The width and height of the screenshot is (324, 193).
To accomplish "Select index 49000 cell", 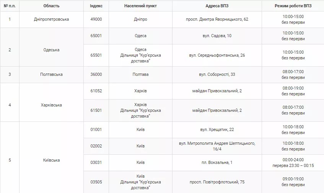I will (96, 19).
